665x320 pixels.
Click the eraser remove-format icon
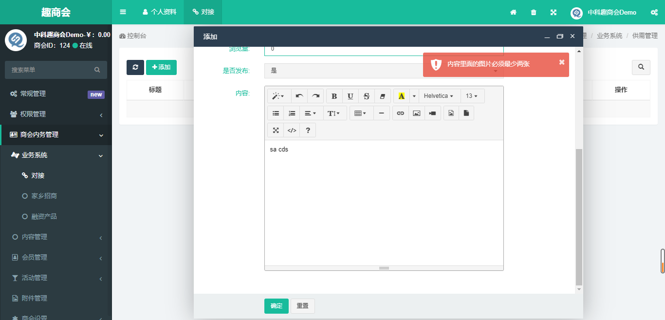[382, 96]
